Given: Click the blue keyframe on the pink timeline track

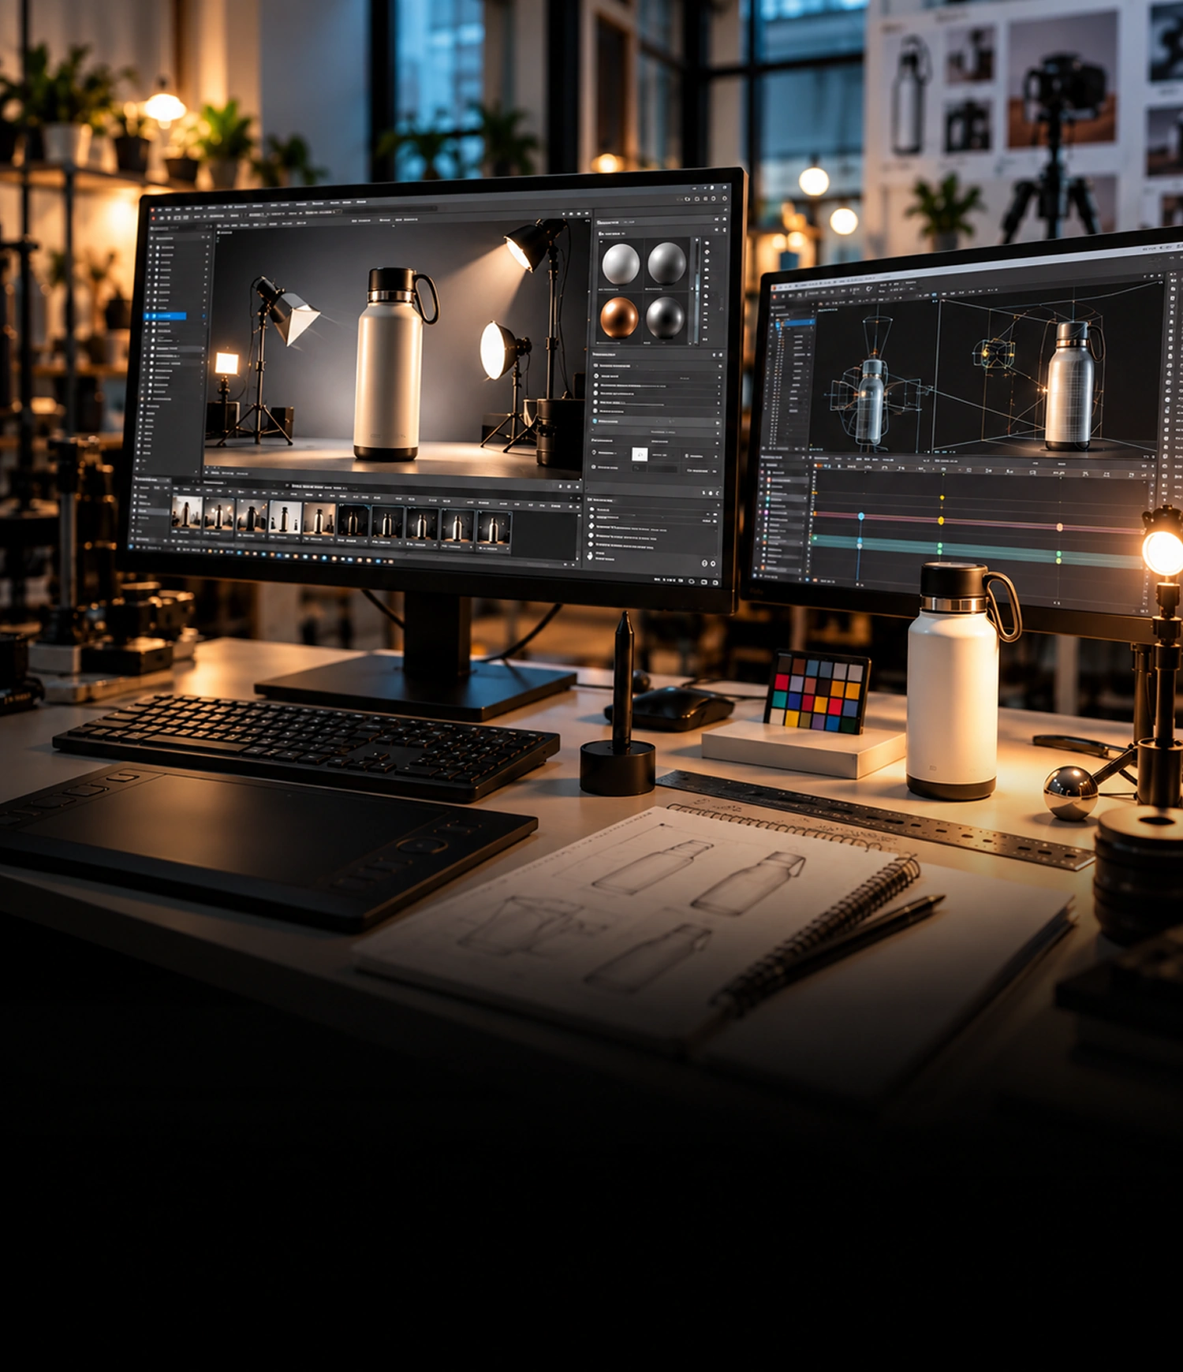Looking at the screenshot, I should (861, 516).
